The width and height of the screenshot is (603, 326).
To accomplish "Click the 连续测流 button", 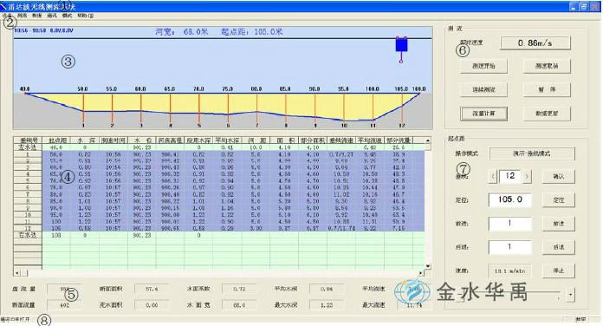I will pyautogui.click(x=483, y=89).
